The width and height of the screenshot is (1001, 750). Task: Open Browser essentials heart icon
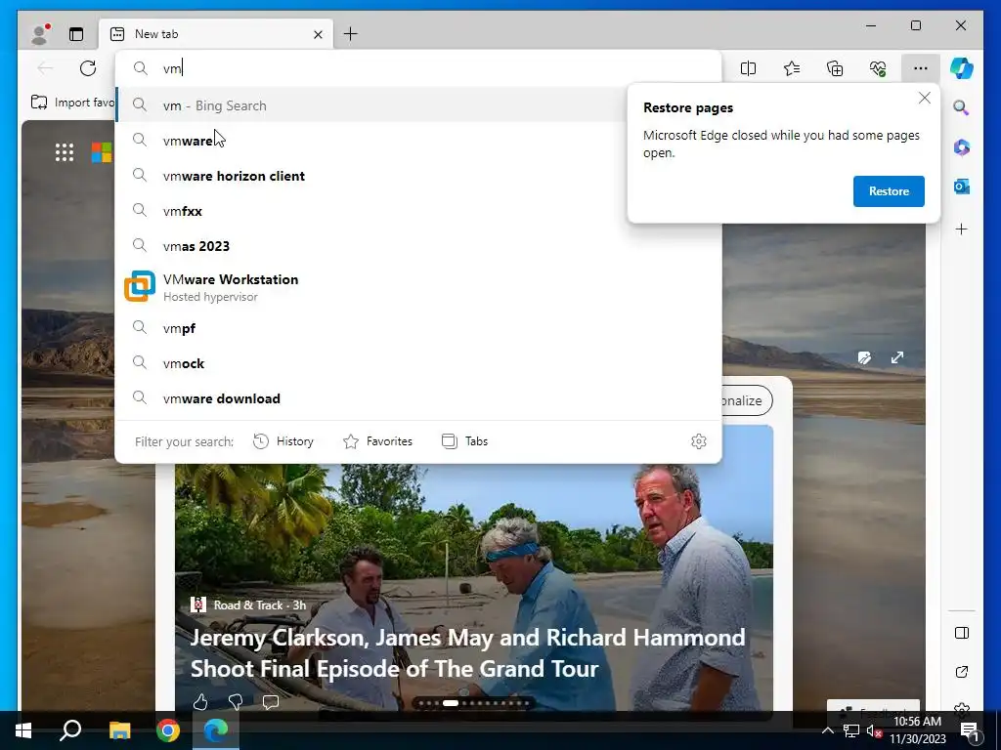click(878, 68)
